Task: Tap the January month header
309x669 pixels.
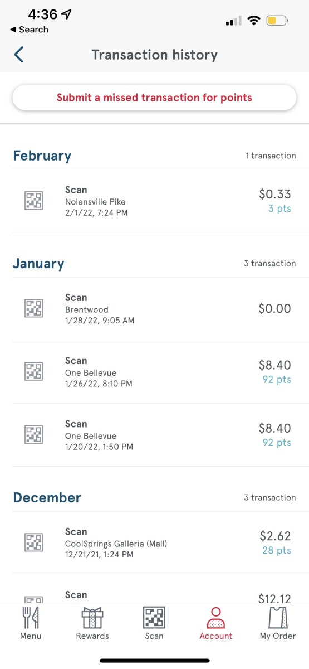Action: pos(38,264)
